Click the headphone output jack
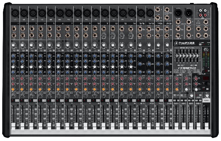 click(206, 22)
